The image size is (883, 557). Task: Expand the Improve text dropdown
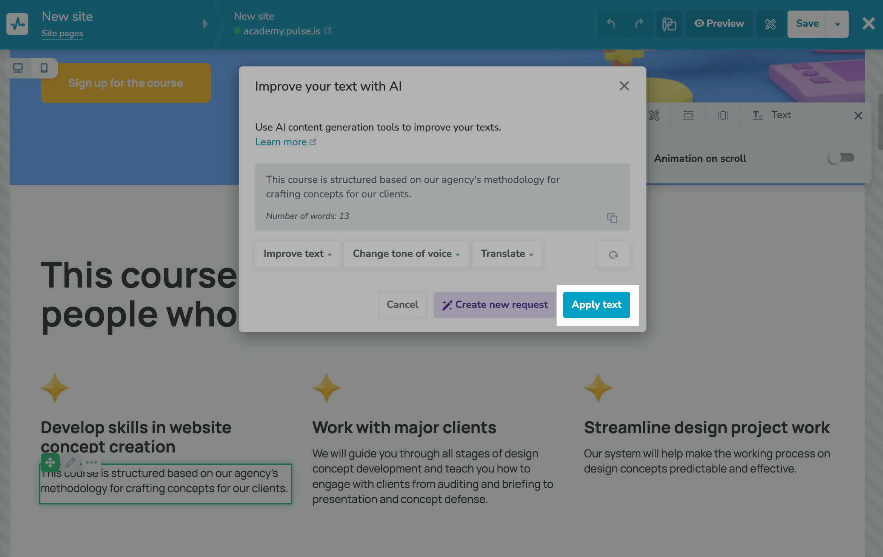pos(297,254)
